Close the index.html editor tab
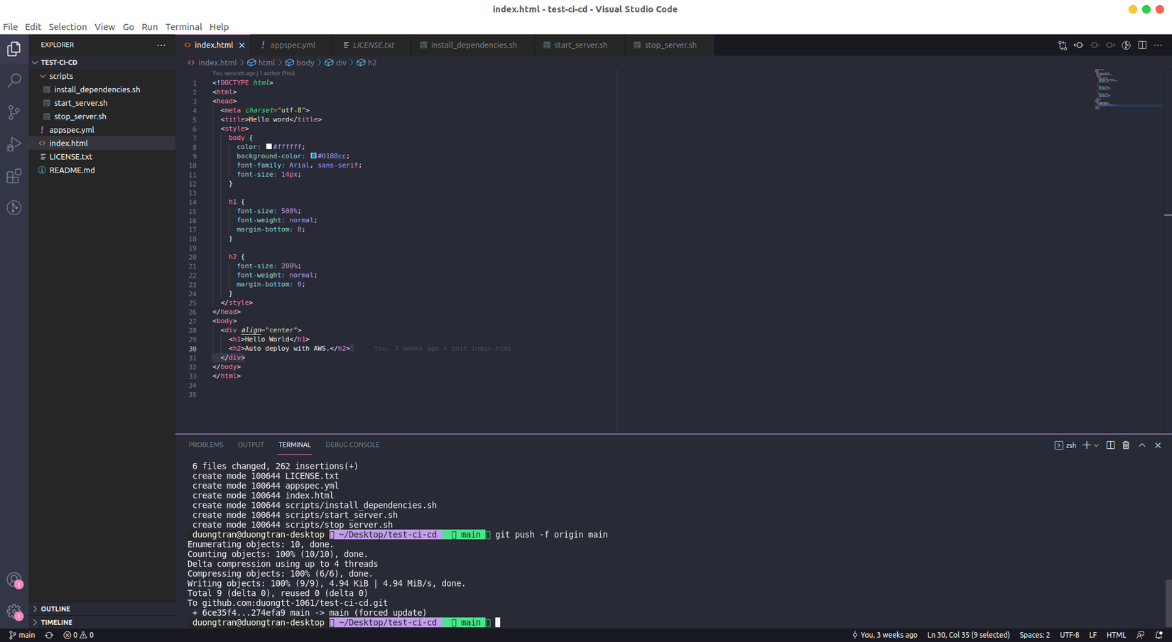The image size is (1172, 642). [242, 45]
